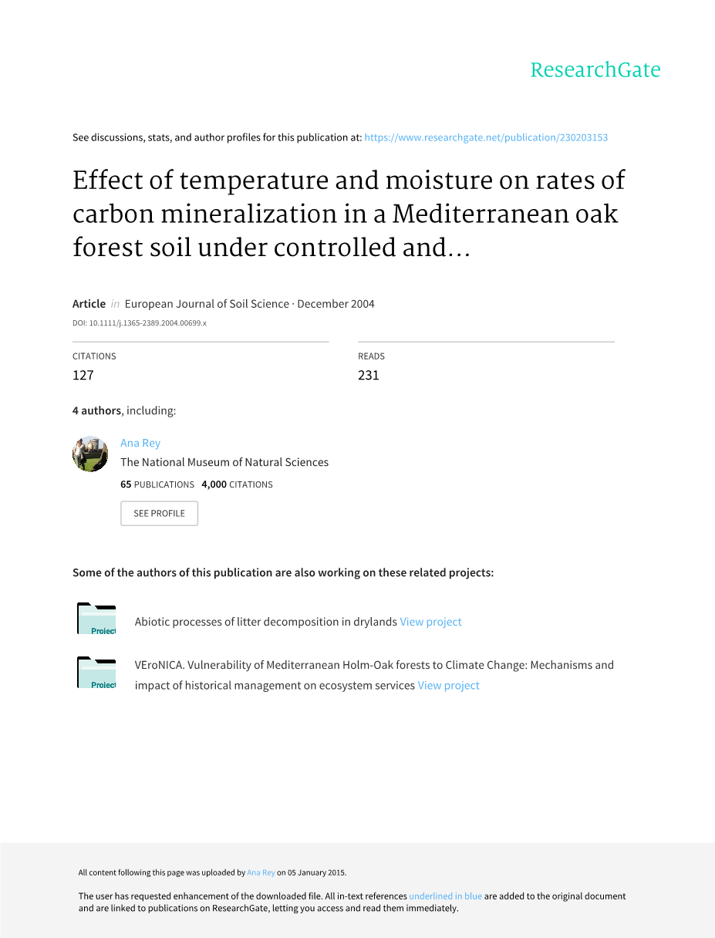This screenshot has width=715, height=938.
Task: Click Ana Rey link in the footer notice
Action: (261, 872)
